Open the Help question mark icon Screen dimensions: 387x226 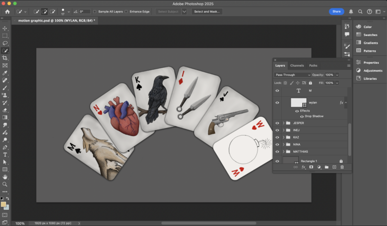[369, 12]
